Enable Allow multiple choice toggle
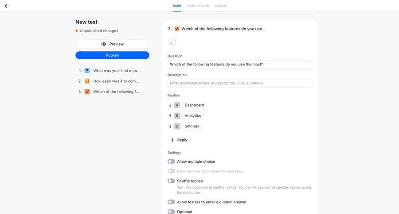This screenshot has width=399, height=214. 171,162
